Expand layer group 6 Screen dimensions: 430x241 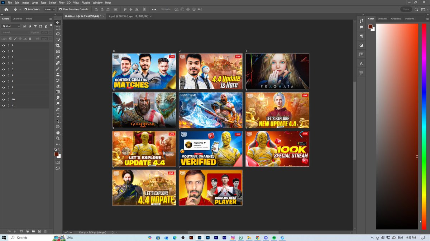point(8,75)
